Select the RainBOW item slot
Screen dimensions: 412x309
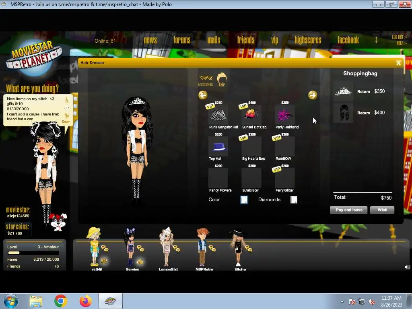(x=284, y=146)
